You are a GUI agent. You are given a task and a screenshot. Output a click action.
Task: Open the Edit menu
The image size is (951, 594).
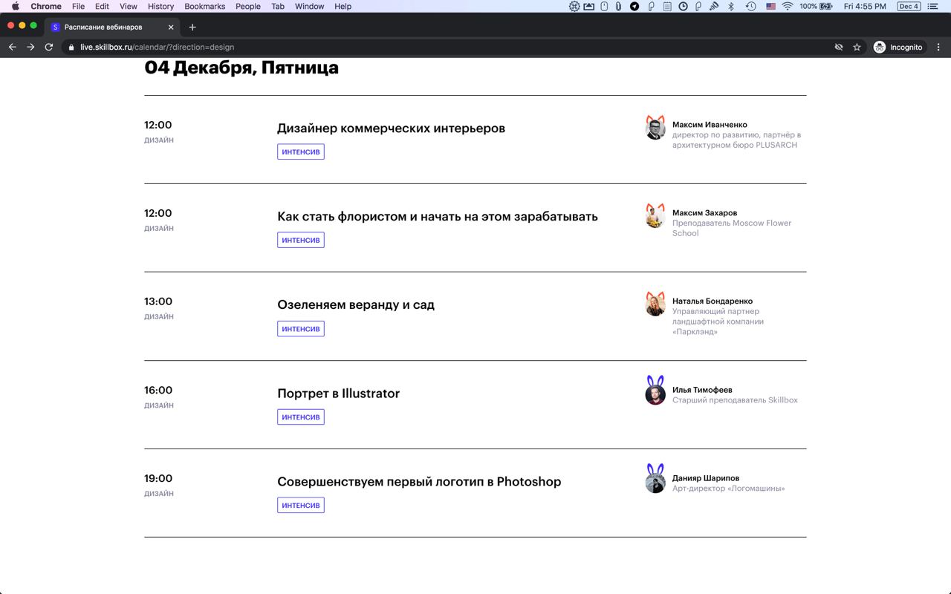pos(103,6)
